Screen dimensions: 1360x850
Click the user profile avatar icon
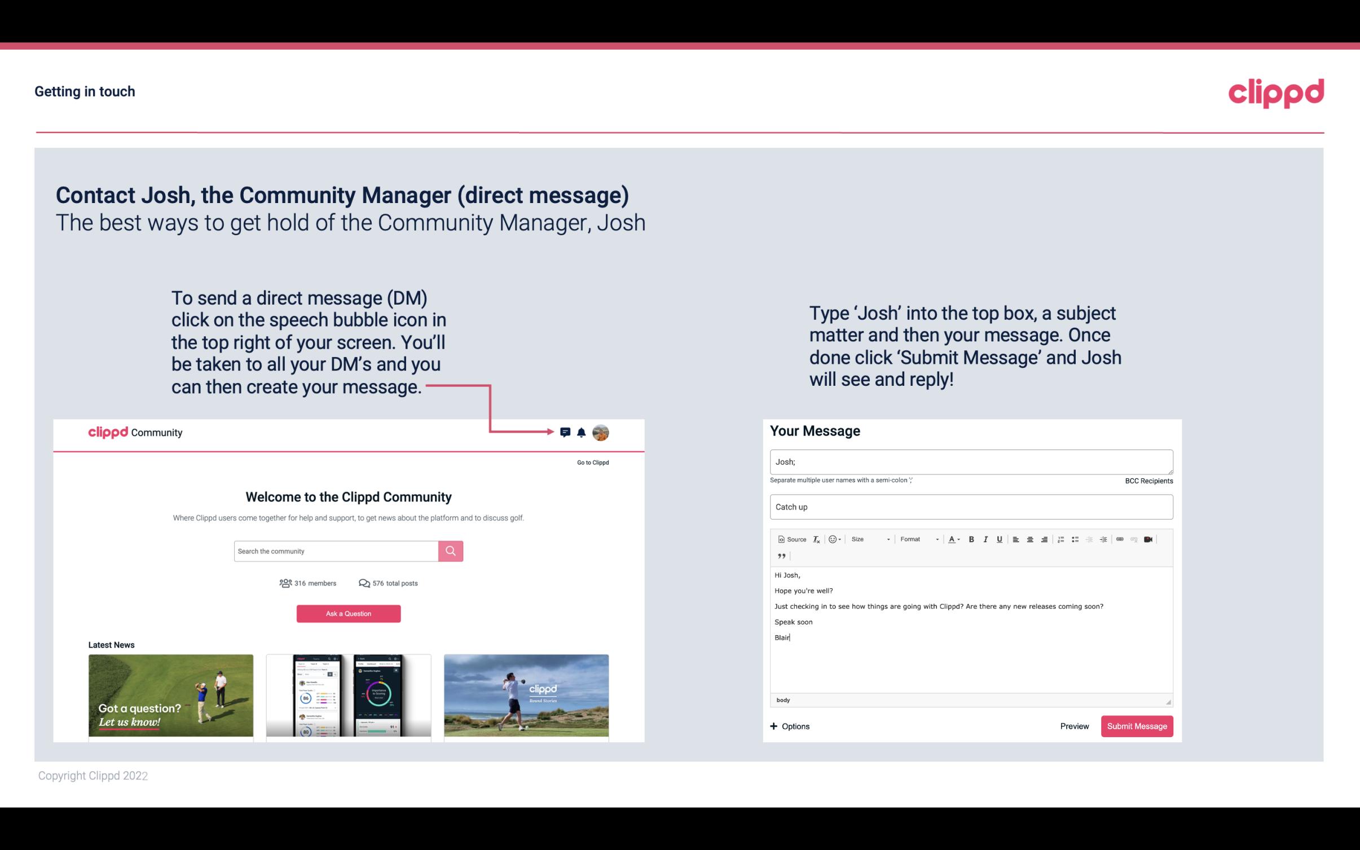[x=602, y=433]
